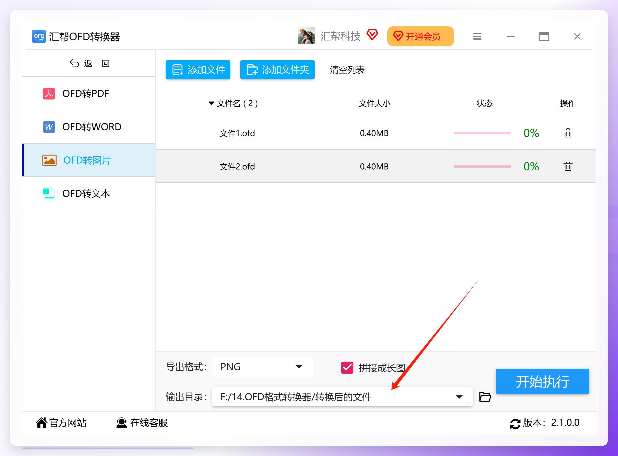Click the 在线客服 headset icon
Screen dimensions: 618x456
(x=122, y=423)
